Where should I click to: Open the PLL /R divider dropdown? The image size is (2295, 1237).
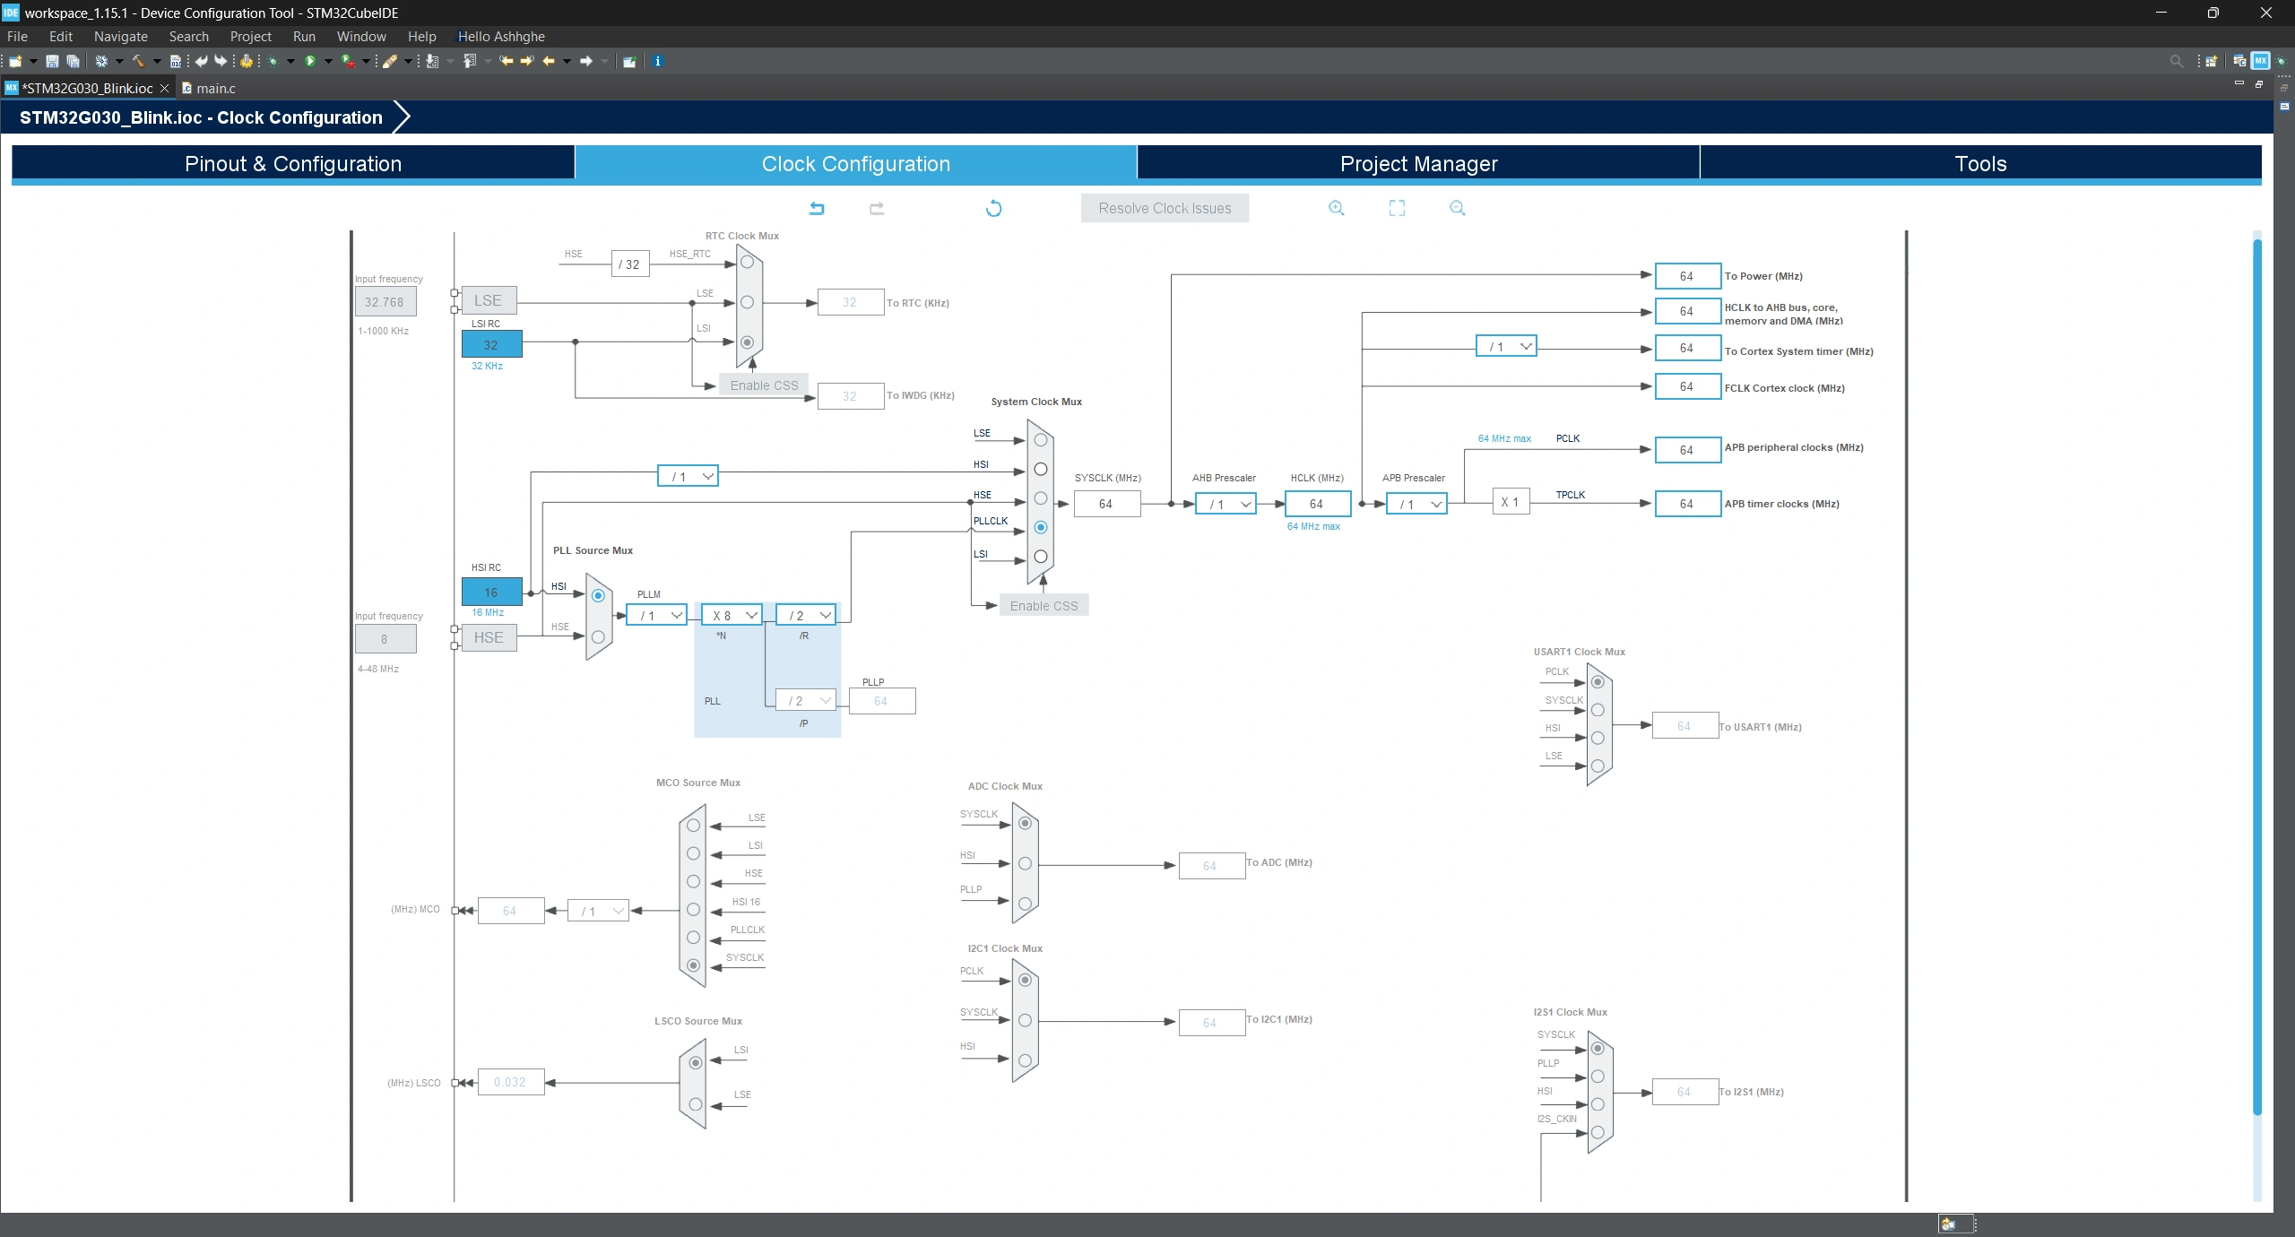(x=806, y=615)
